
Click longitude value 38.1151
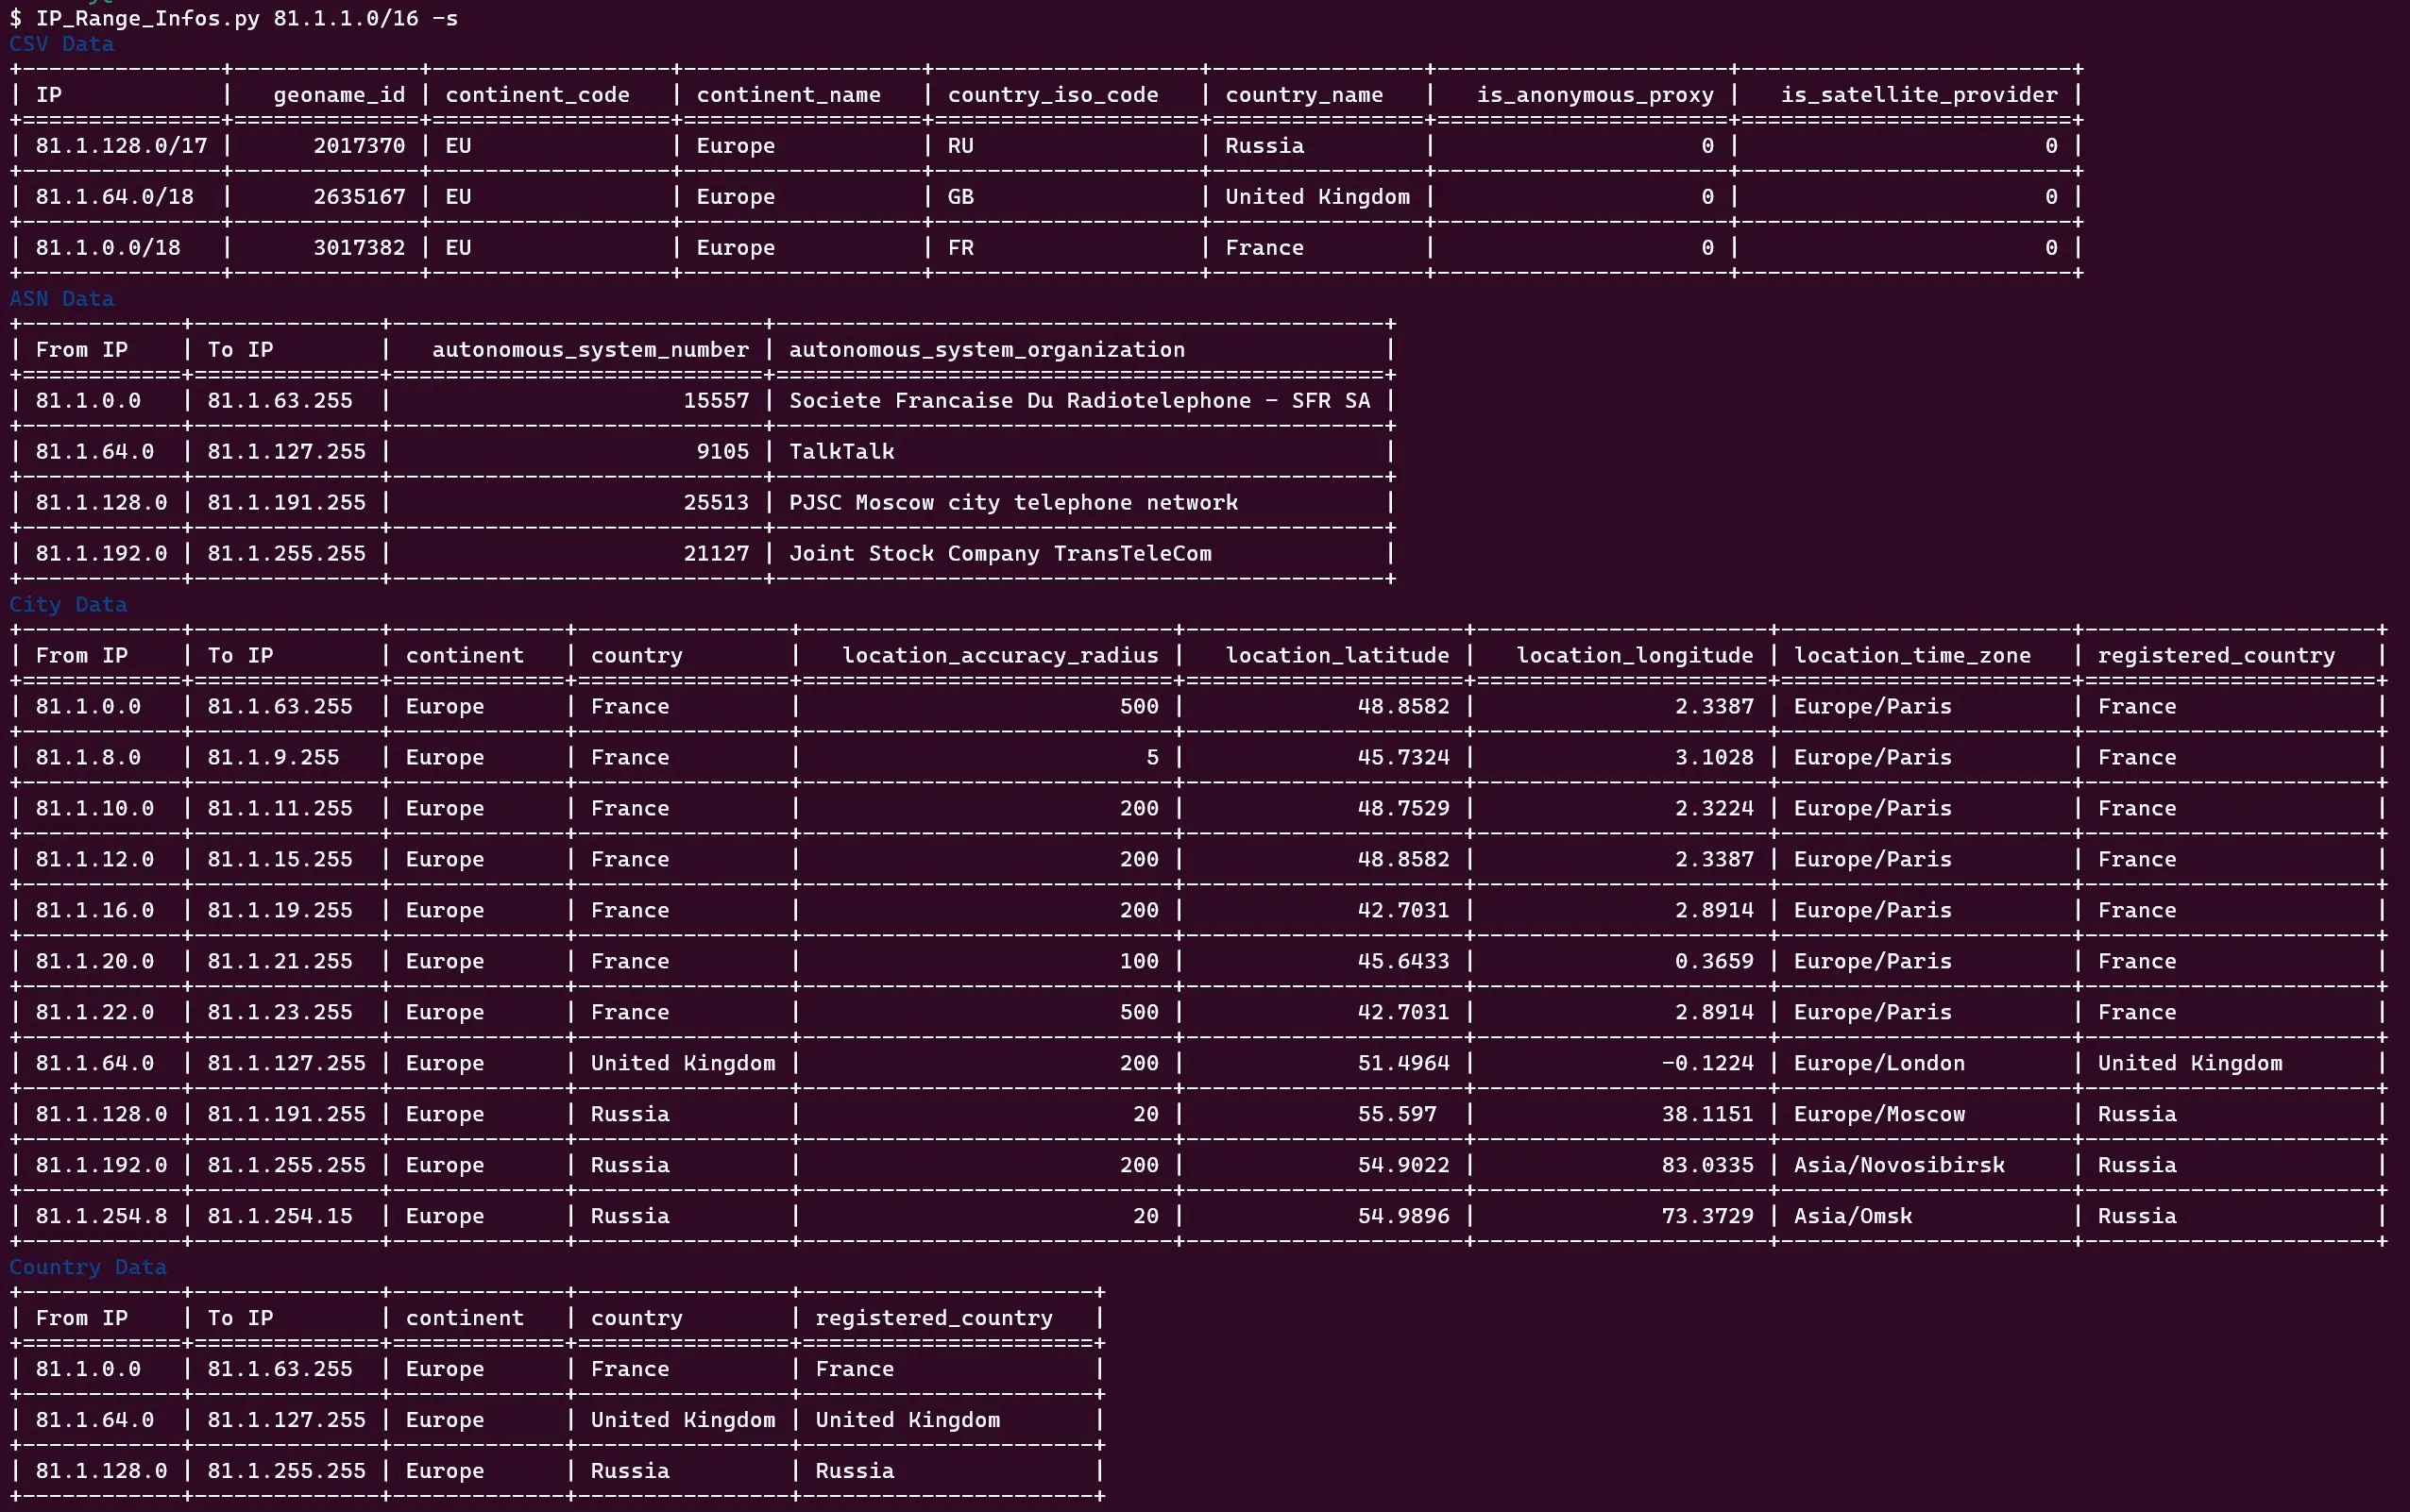(1707, 1115)
